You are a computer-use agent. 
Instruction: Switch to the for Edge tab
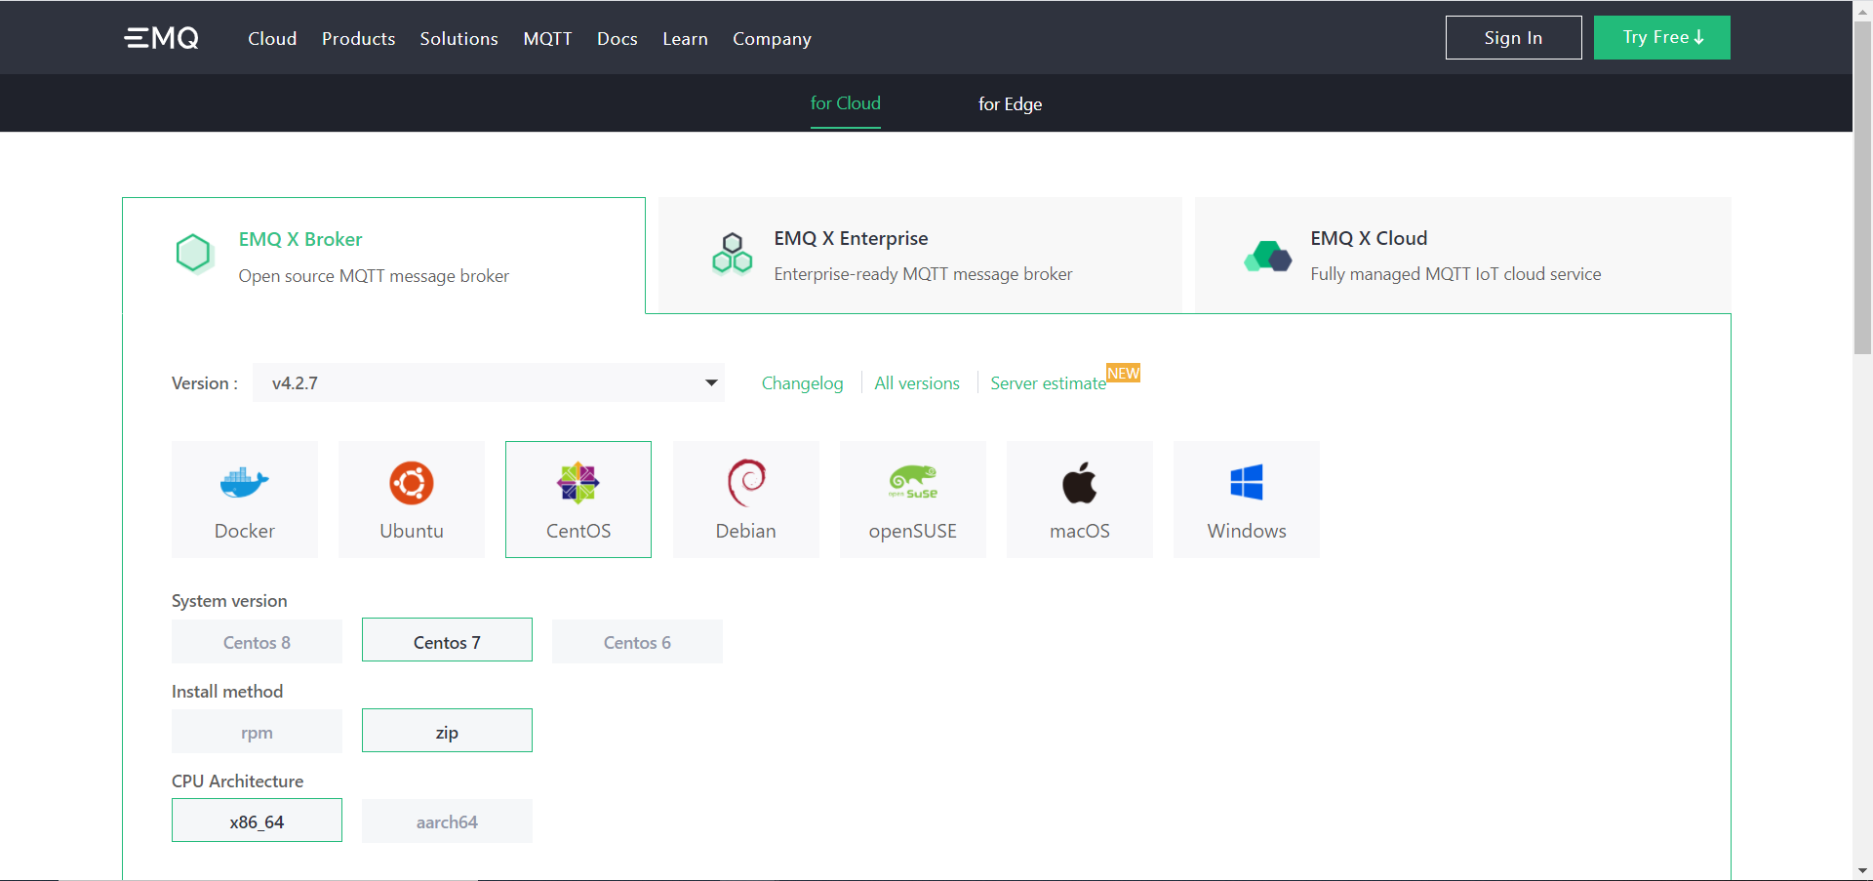[x=1010, y=104]
